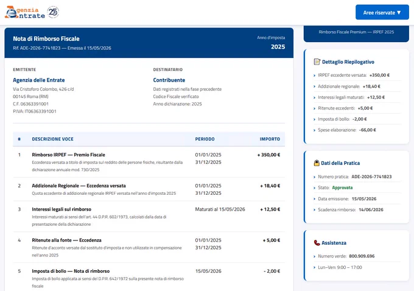Select the Ritenute alla fonte — Eccedenza row
Viewport: 414px width, 291px height.
(149, 247)
